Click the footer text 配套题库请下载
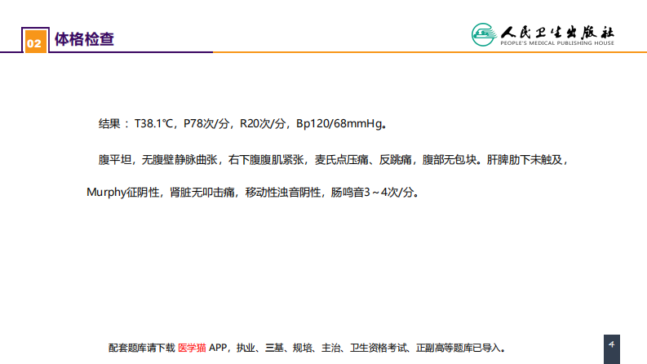This screenshot has height=364, width=647. pos(141,348)
